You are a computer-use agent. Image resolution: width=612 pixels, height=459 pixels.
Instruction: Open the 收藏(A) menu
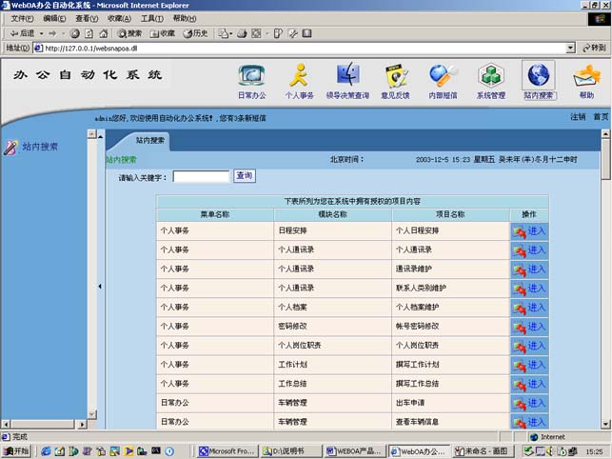[x=119, y=18]
